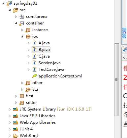The height and width of the screenshot is (138, 127).
Task: Click the applicationContext.xml leaf icon
Action: tap(34, 76)
